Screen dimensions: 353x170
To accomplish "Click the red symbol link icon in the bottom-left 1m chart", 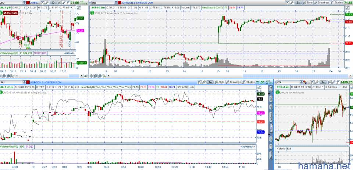I will (28, 82).
